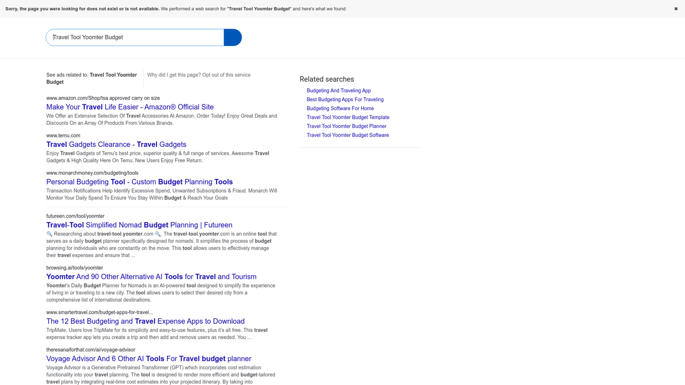
Task: Click the futureen.com/tool/yoomter URL text
Action: [x=75, y=216]
